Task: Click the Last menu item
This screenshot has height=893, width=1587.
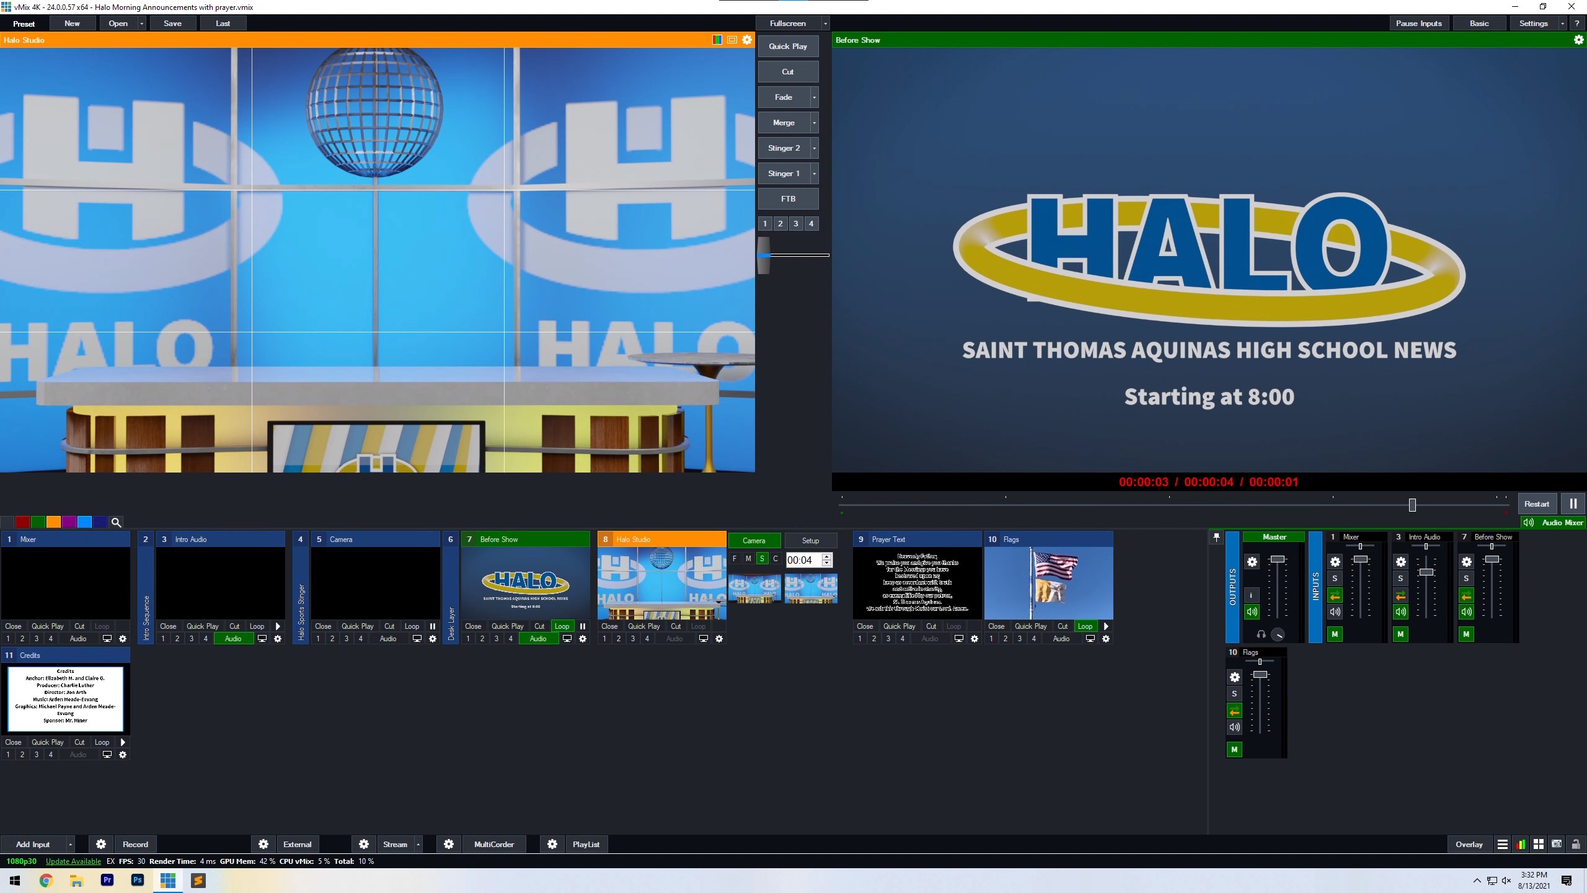Action: coord(223,23)
